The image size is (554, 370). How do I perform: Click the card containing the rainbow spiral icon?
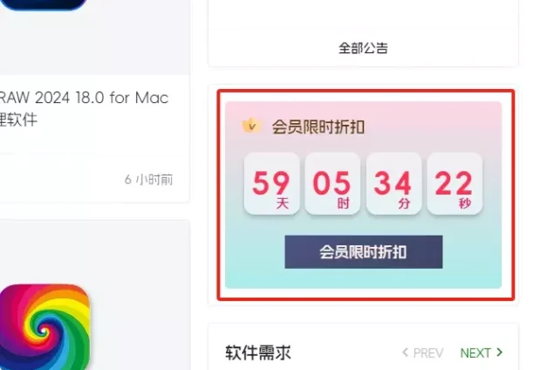tap(95, 295)
